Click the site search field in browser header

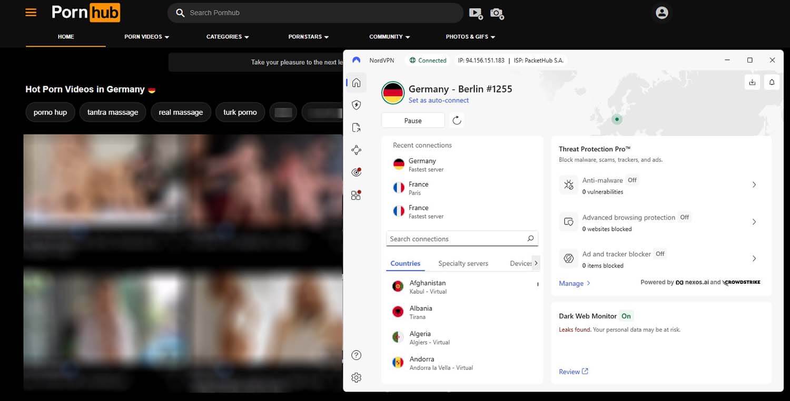[315, 13]
